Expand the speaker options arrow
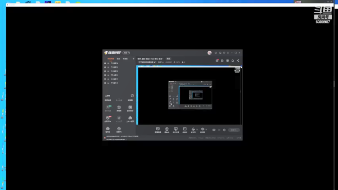Image resolution: width=338 pixels, height=190 pixels. click(206, 130)
